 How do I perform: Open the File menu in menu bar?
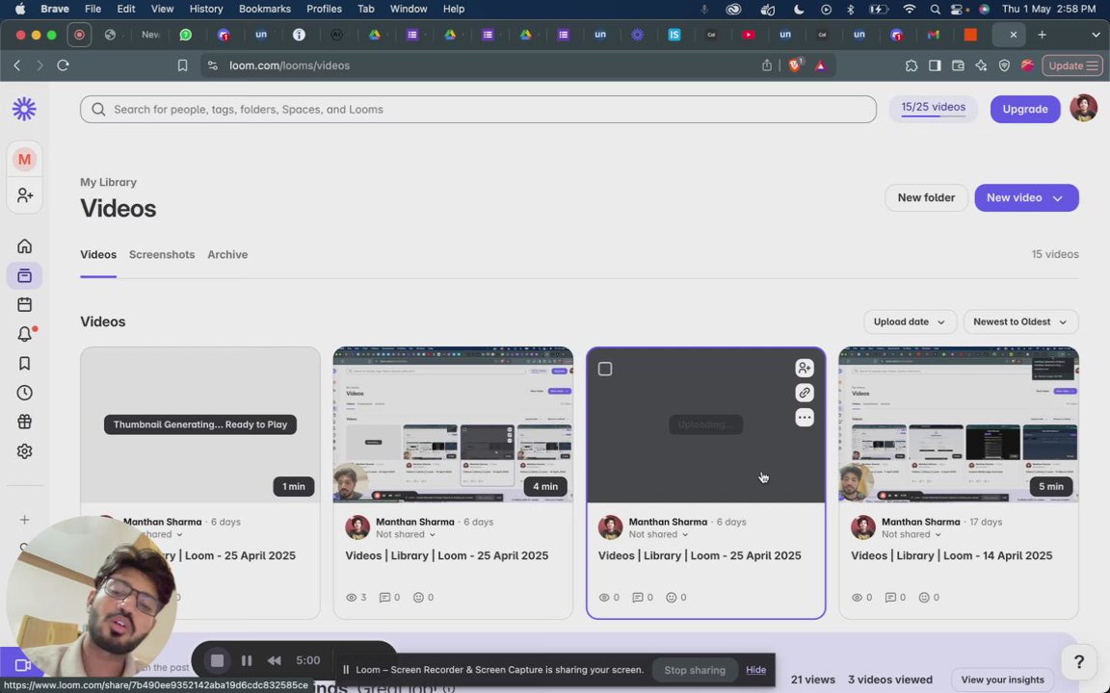click(92, 10)
